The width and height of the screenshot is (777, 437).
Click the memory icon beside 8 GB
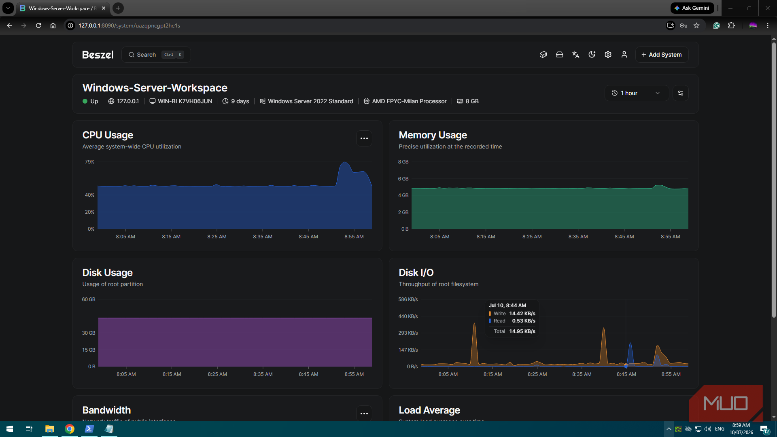(460, 101)
